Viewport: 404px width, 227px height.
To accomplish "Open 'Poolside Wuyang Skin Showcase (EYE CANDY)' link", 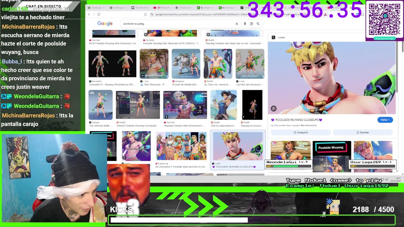I will click(171, 43).
